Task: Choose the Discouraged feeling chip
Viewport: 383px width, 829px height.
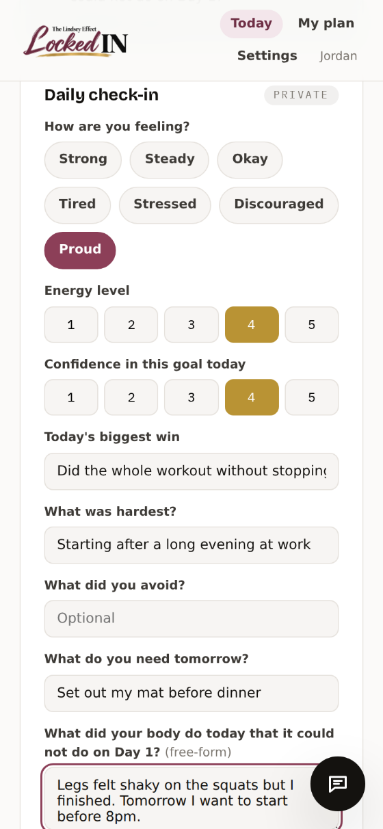Action: coord(278,205)
